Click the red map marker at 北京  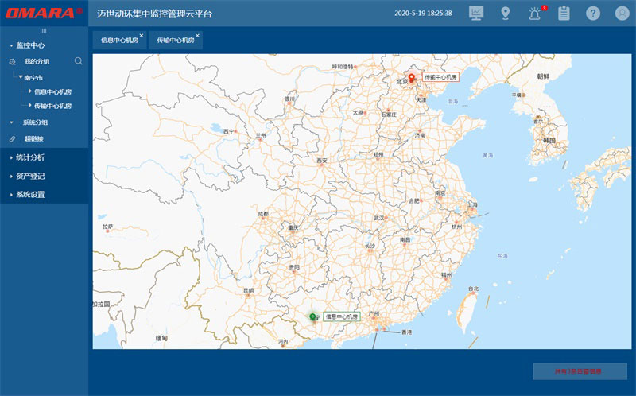point(413,77)
